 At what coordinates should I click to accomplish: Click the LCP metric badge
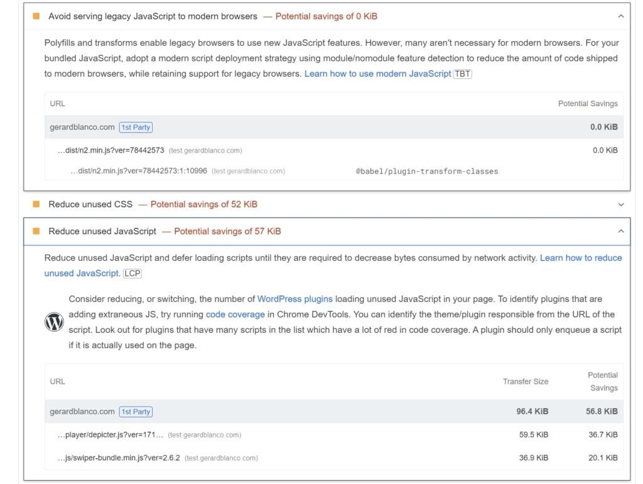tap(132, 273)
